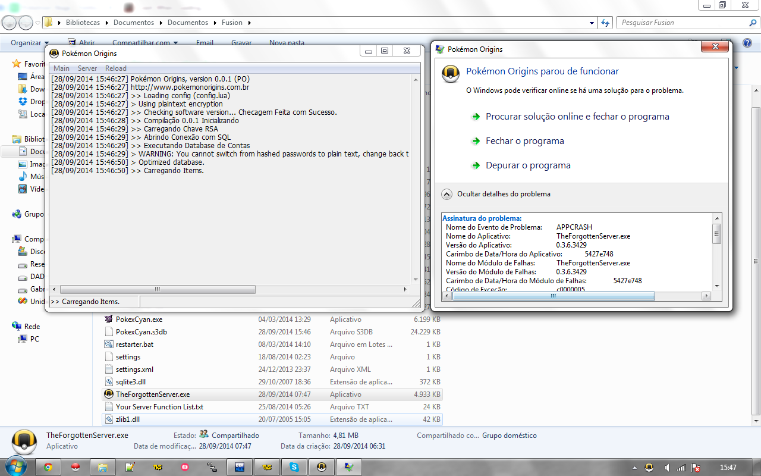Select the PokexCyan.s3db file icon
This screenshot has width=761, height=476.
109,332
